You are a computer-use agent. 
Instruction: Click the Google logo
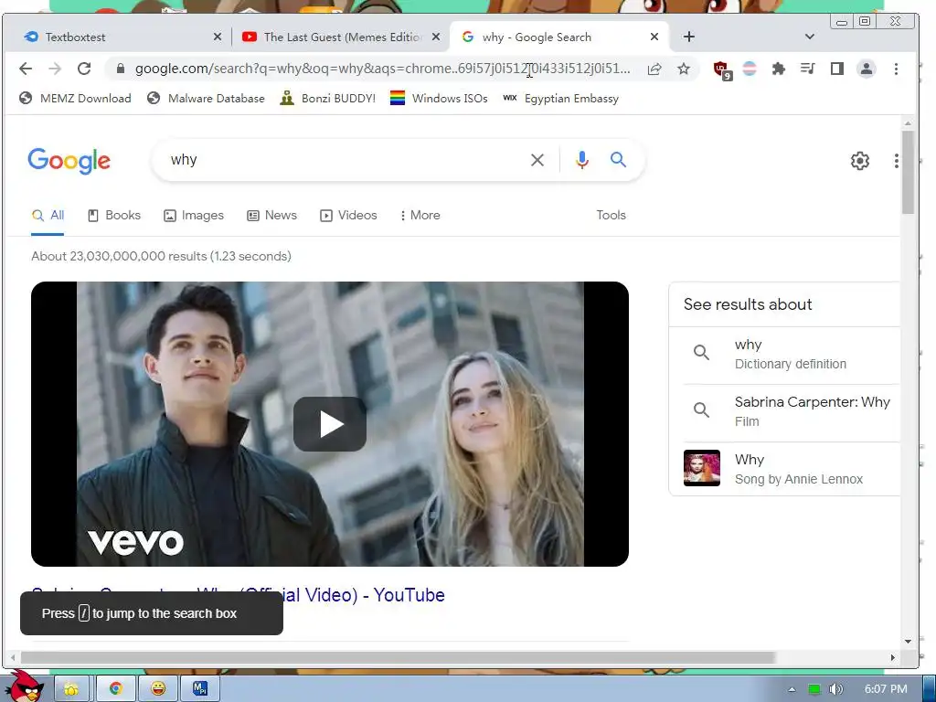69,161
